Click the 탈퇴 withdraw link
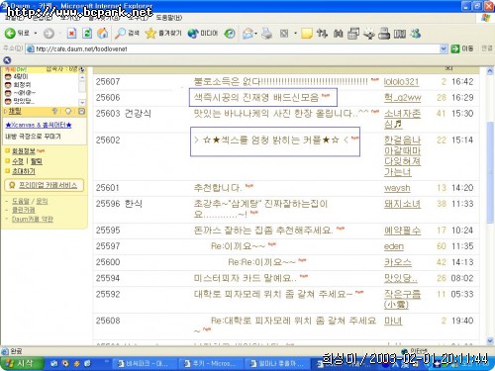495x371 pixels. tap(37, 161)
